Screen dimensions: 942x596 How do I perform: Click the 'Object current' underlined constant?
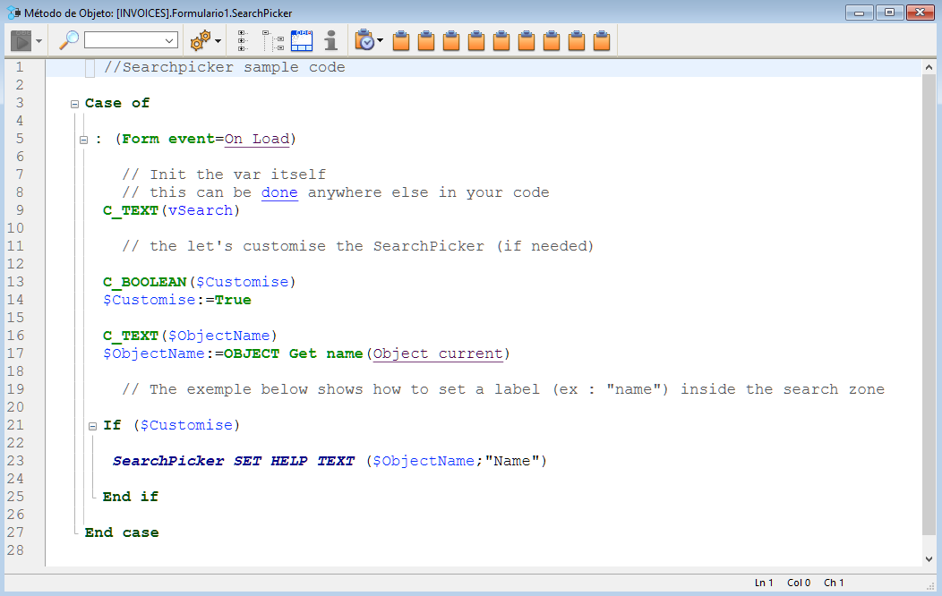(438, 353)
